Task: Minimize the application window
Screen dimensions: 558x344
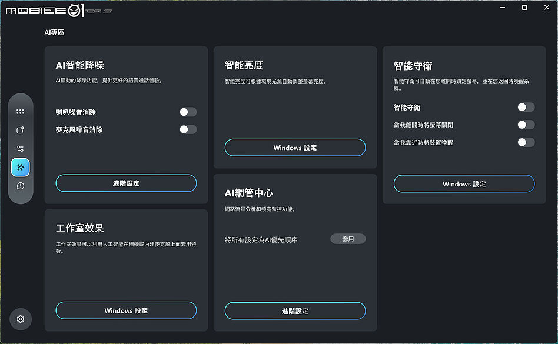Action: point(502,8)
